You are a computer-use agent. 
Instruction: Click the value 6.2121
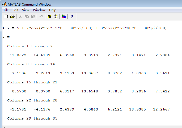115,109
